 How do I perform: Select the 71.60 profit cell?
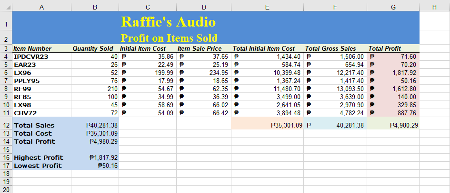click(x=393, y=56)
